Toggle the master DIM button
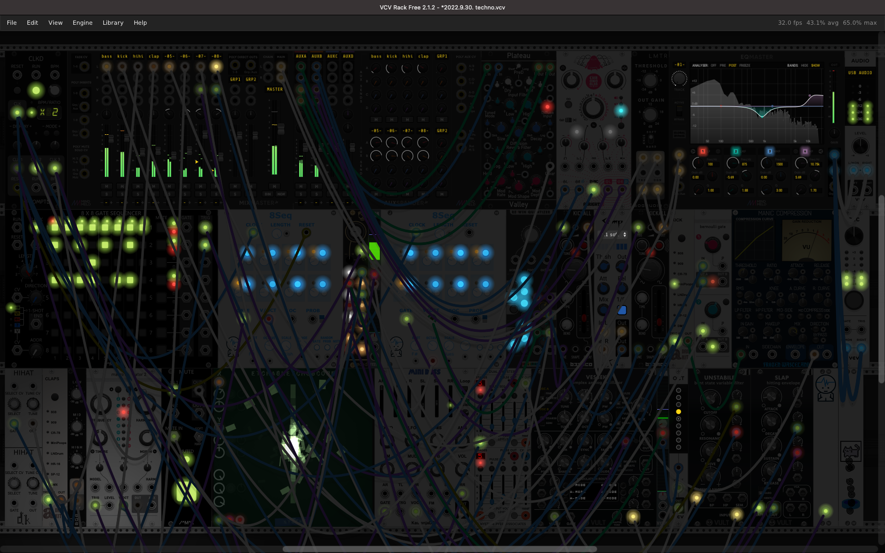The height and width of the screenshot is (553, 885). [268, 194]
